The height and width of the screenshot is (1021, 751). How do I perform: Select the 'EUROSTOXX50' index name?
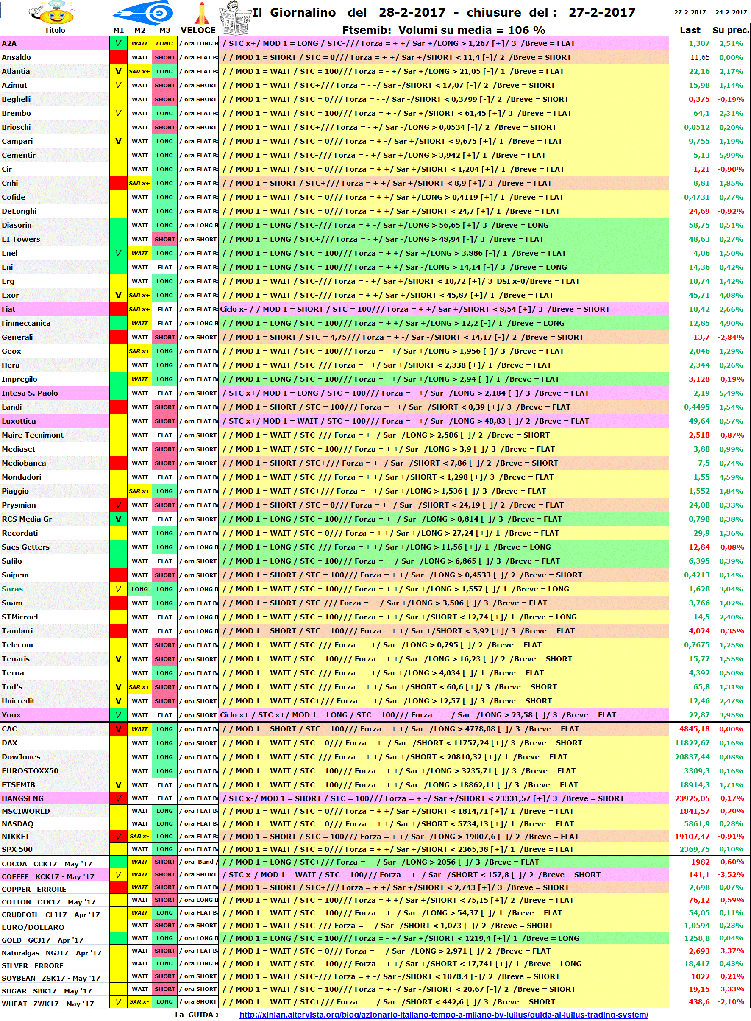click(x=30, y=771)
